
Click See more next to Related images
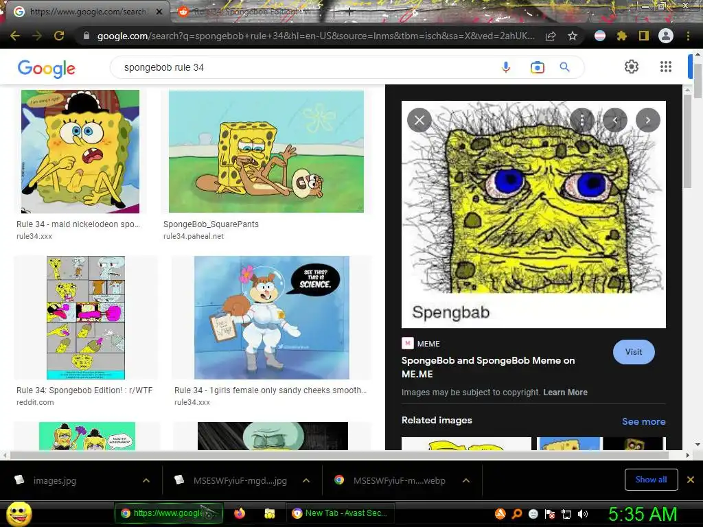tap(643, 421)
